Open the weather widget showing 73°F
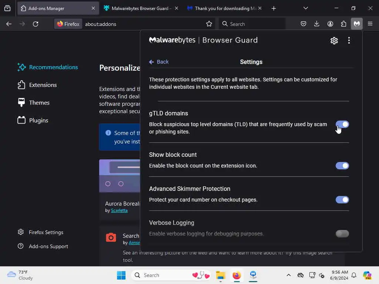This screenshot has width=379, height=284. 20,275
